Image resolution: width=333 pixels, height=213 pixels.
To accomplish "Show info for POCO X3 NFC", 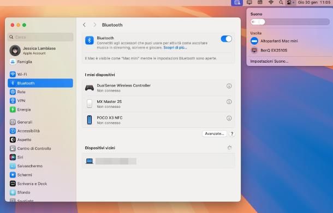I will pos(229,118).
